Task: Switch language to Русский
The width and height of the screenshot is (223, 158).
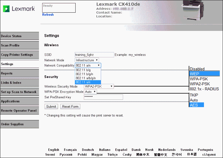Action: pos(66,154)
